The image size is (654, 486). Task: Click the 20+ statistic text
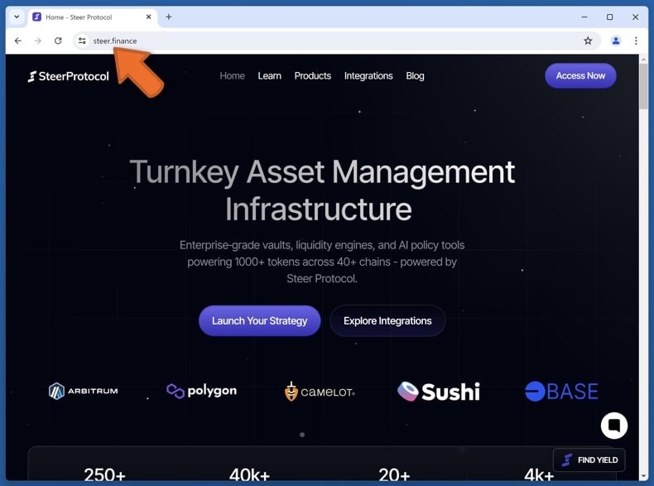(394, 474)
